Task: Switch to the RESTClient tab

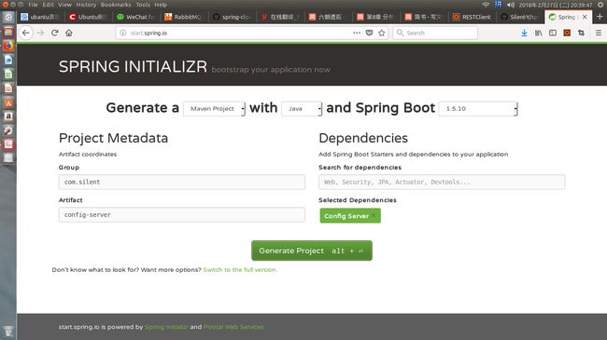Action: pos(473,17)
